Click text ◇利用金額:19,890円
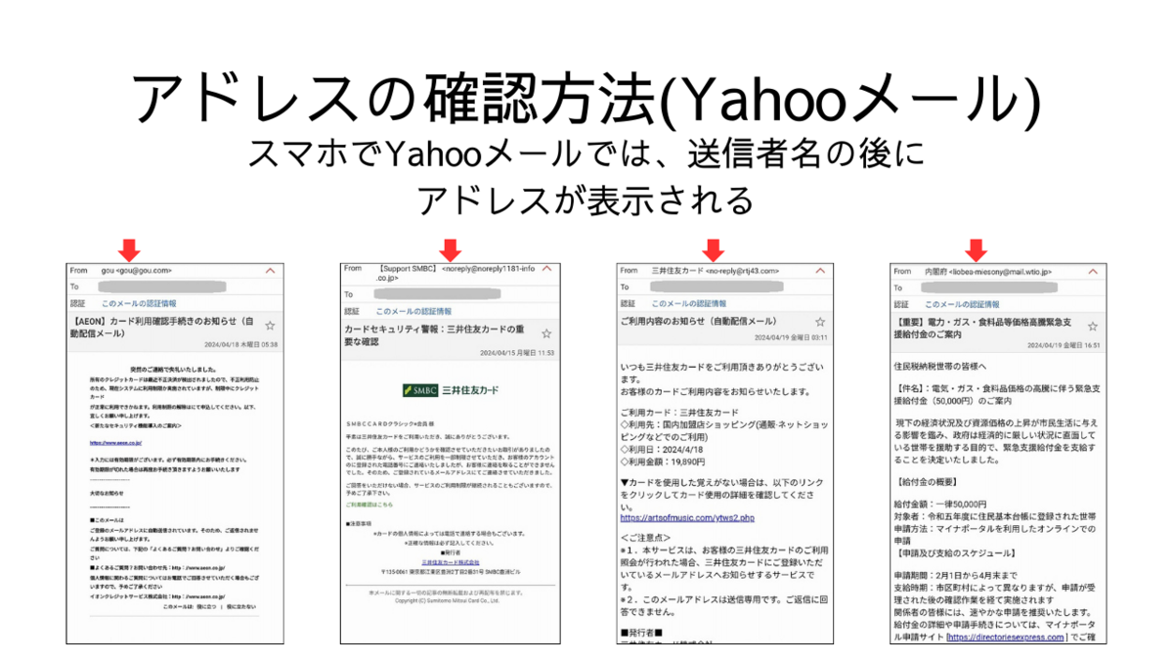1173x660 pixels. (x=662, y=462)
